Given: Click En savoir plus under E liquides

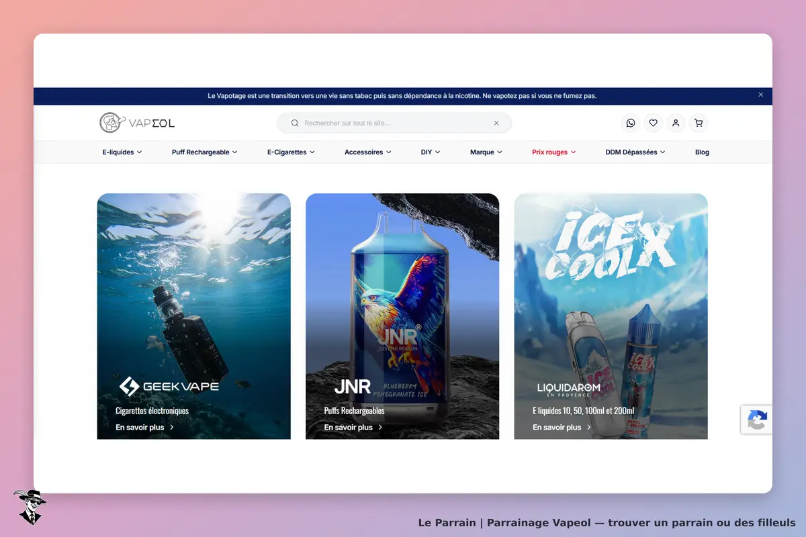Looking at the screenshot, I should pyautogui.click(x=562, y=428).
